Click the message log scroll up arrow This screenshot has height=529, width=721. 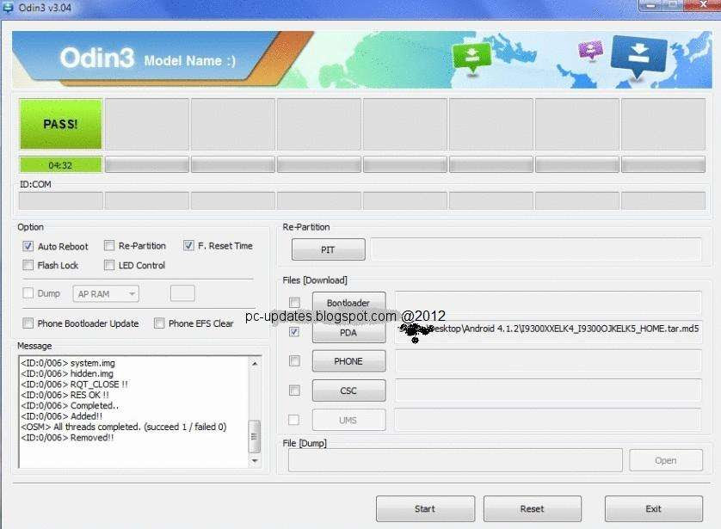point(255,364)
